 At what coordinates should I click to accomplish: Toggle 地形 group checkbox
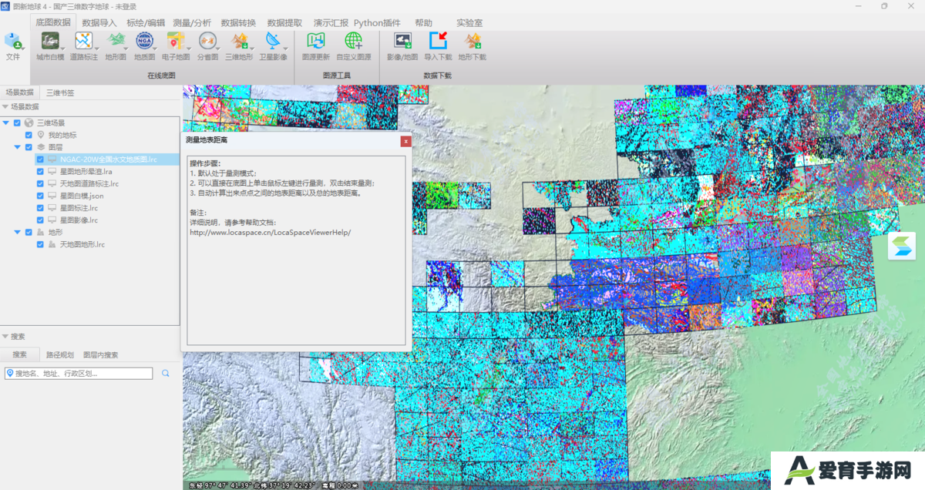click(x=29, y=232)
